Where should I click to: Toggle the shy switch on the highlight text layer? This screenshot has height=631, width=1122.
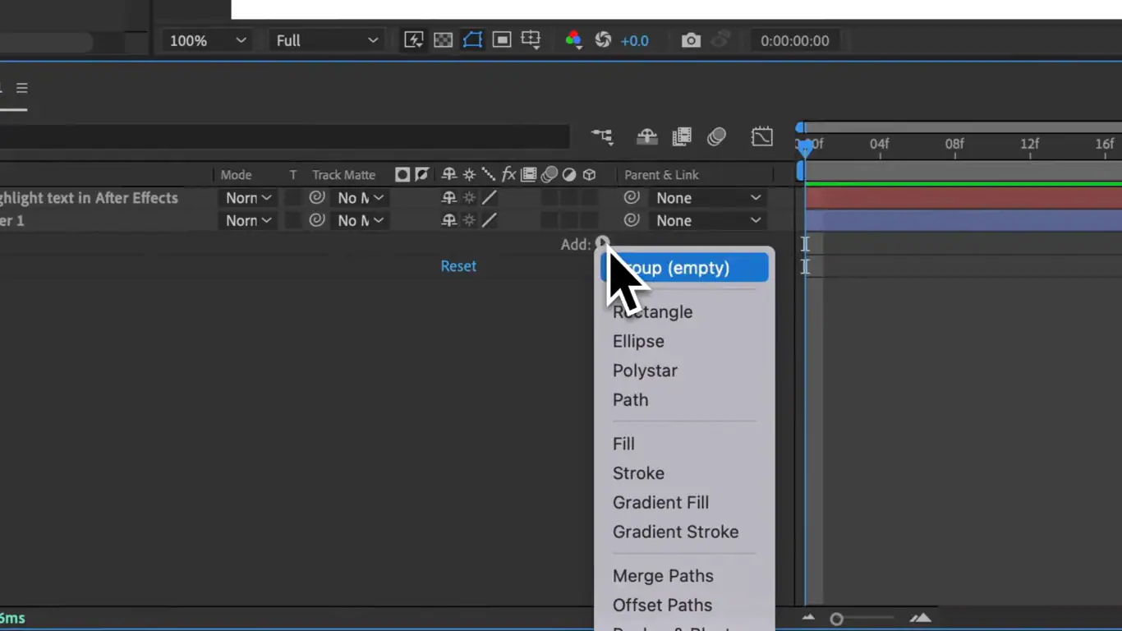(448, 198)
